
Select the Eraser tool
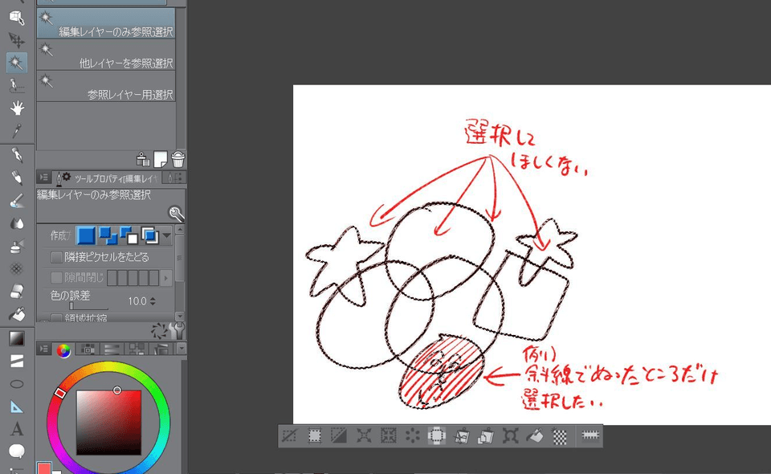[x=17, y=291]
